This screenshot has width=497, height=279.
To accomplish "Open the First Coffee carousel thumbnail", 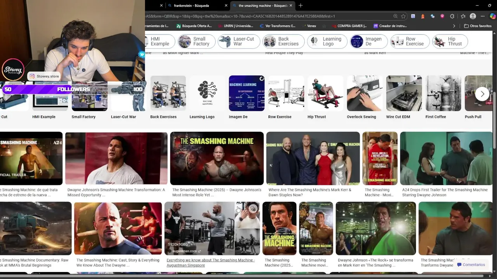I will click(x=443, y=93).
